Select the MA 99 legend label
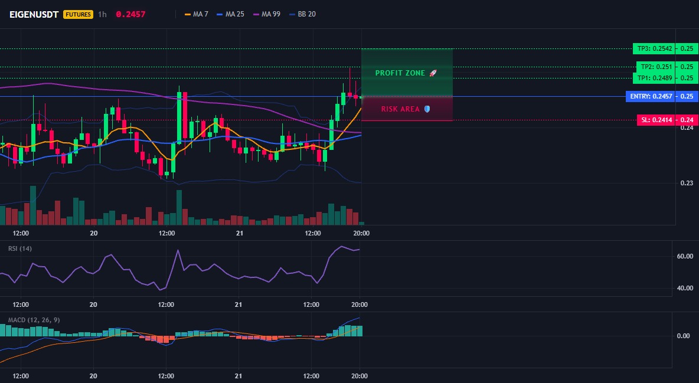Screen dimensions: 699x383 click(x=271, y=14)
